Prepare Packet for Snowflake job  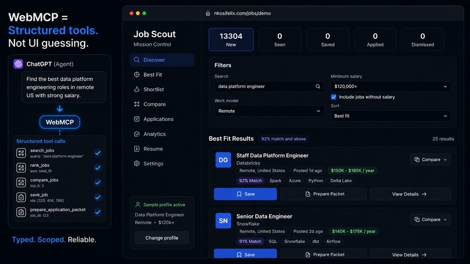[324, 254]
